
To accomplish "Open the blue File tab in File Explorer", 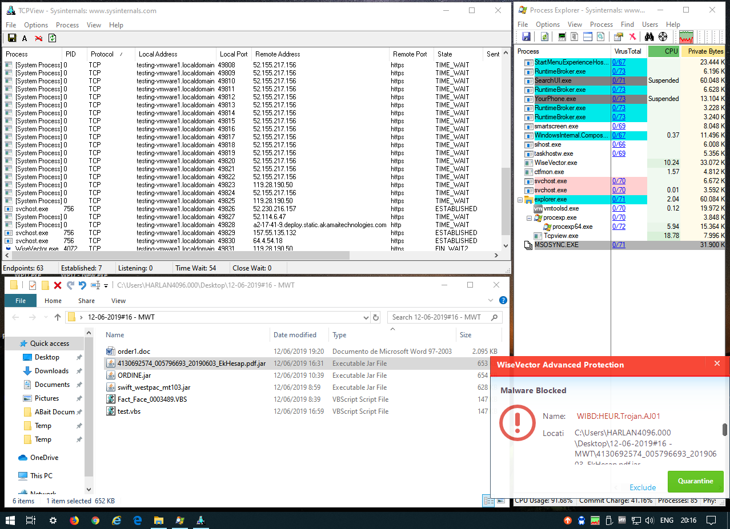I will tap(21, 301).
